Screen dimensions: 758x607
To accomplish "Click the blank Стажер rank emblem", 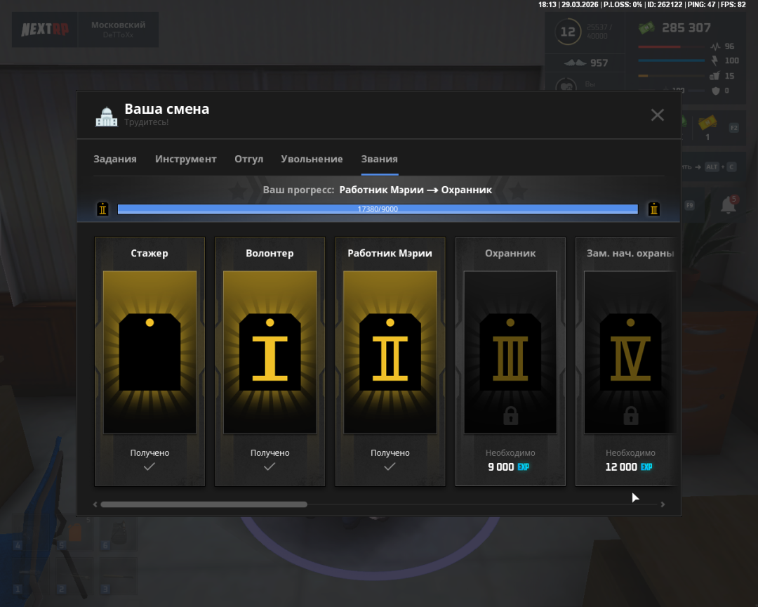I will coord(149,352).
